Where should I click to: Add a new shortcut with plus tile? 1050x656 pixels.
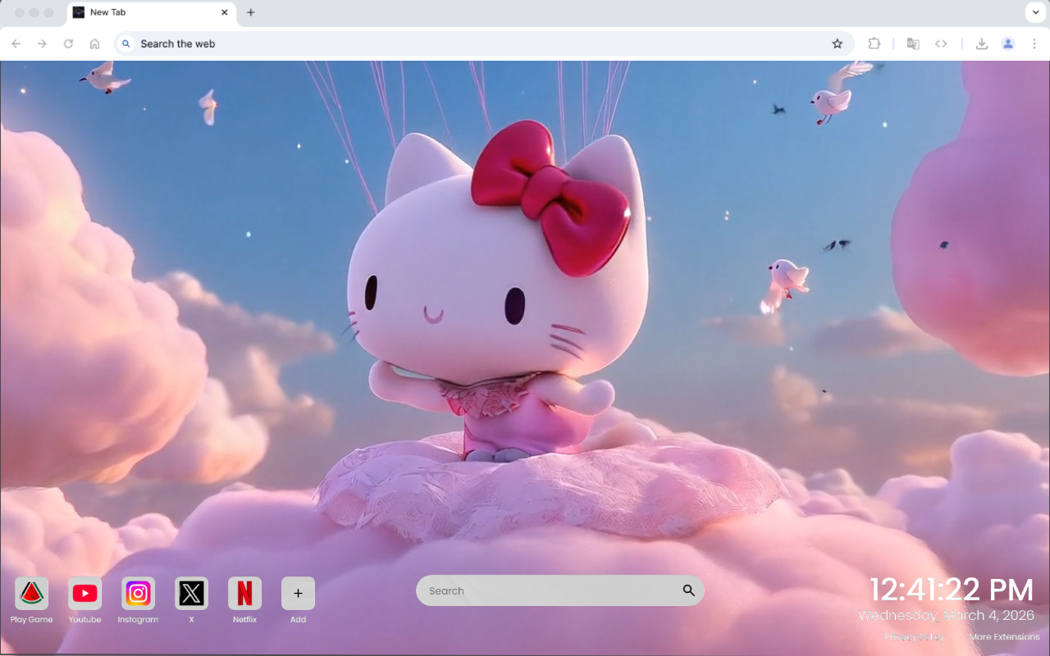(x=298, y=594)
